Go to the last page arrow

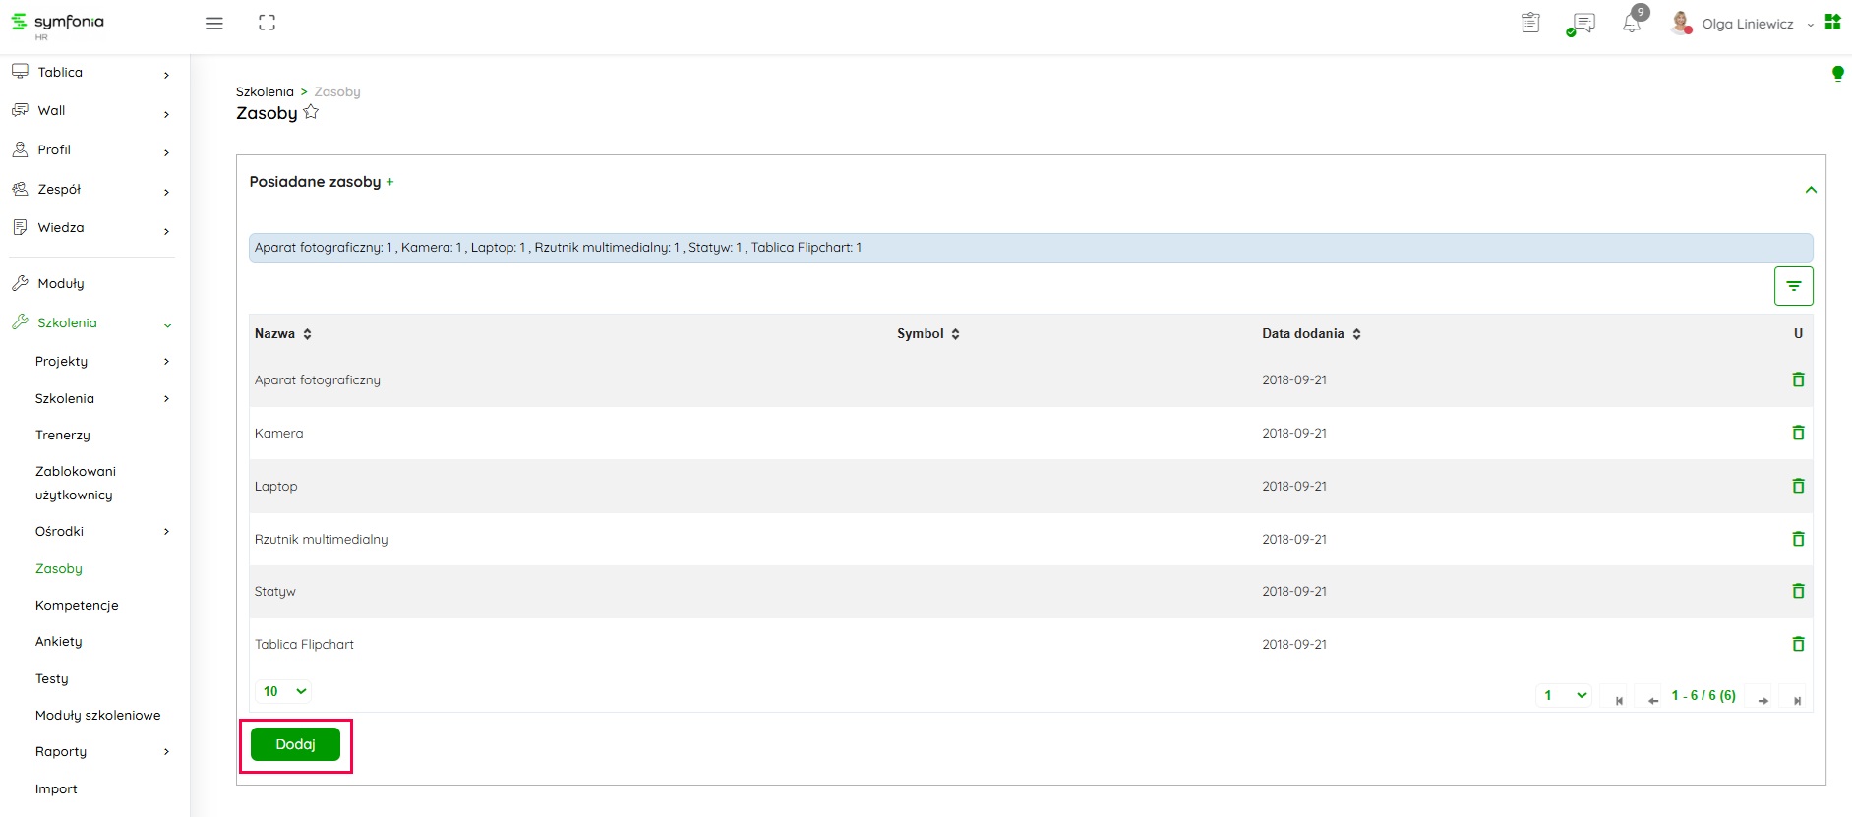[x=1796, y=700]
